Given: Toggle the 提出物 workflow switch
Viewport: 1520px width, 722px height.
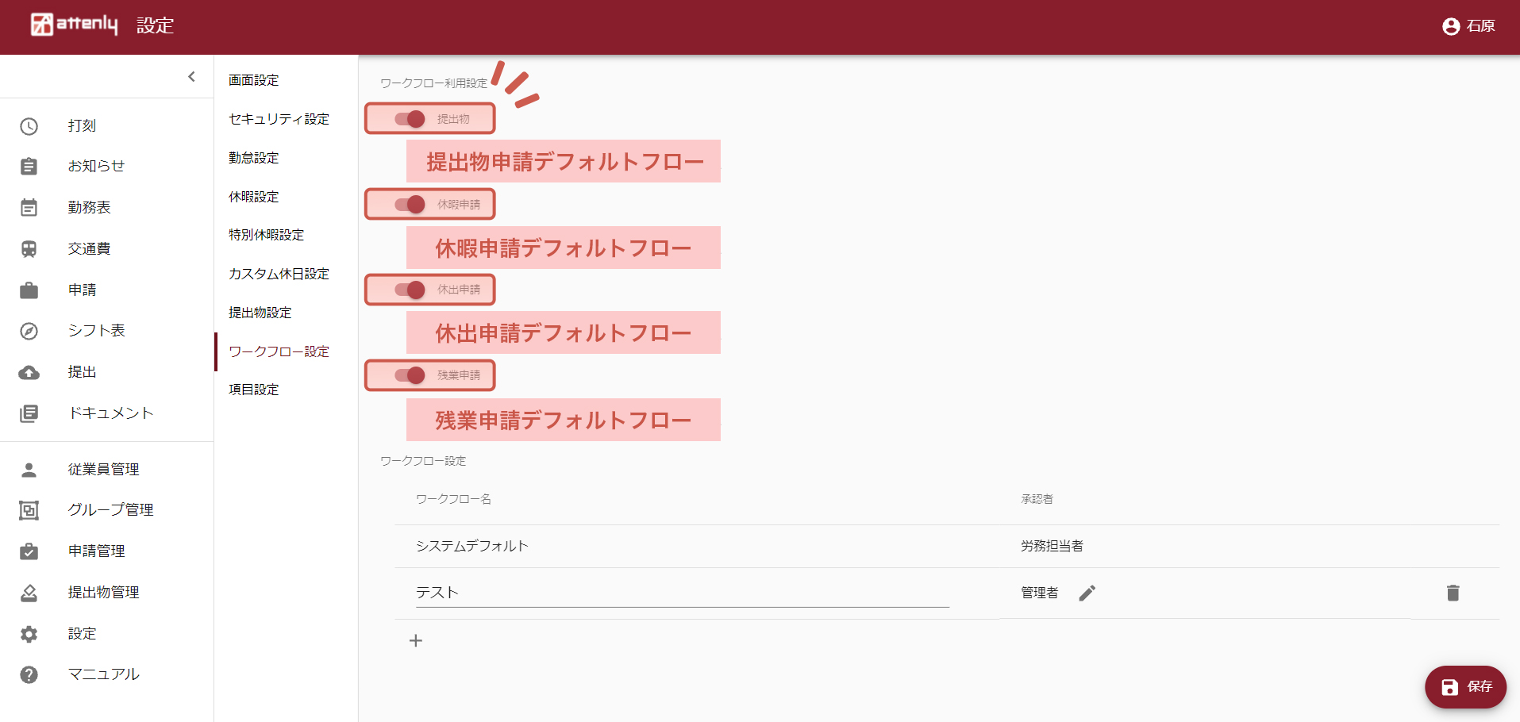Looking at the screenshot, I should pyautogui.click(x=410, y=119).
